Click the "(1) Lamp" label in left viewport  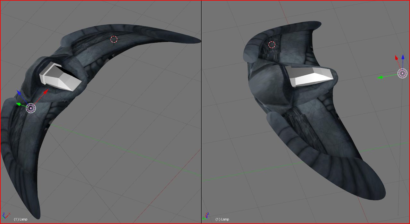click(21, 219)
